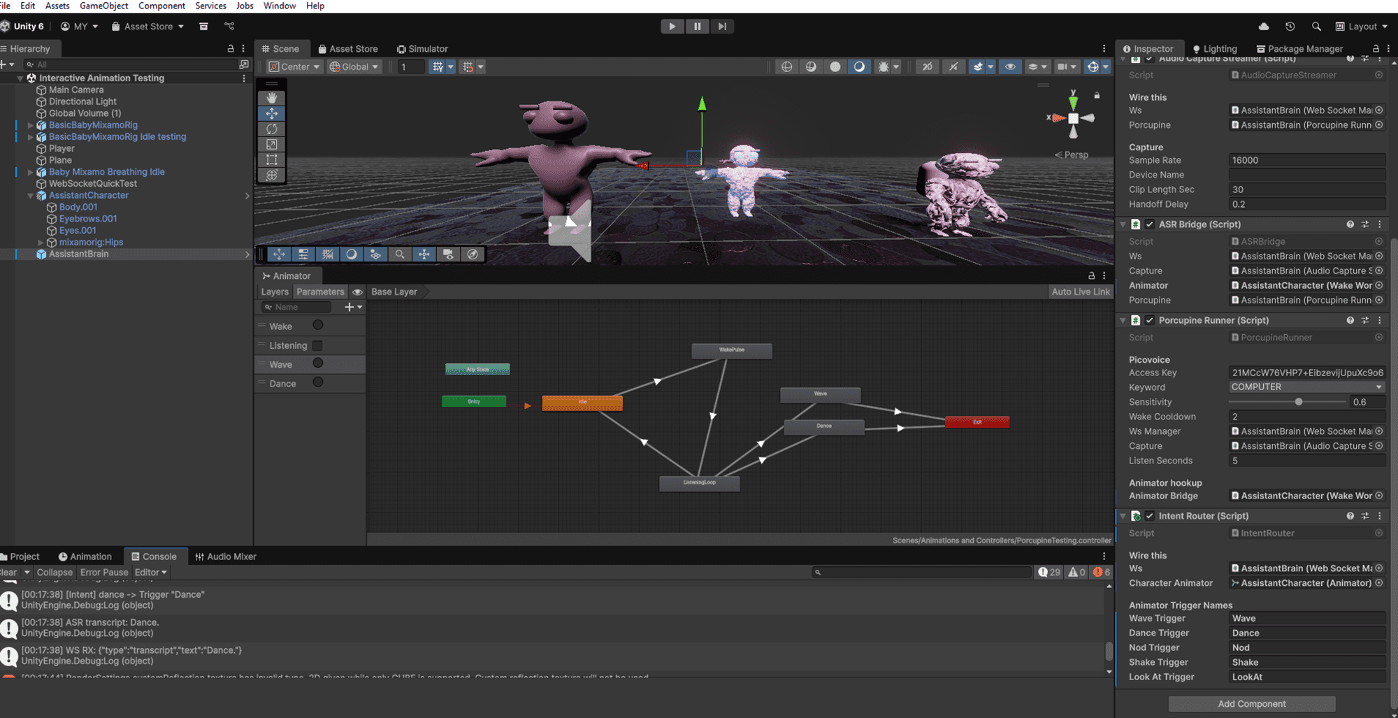Disable the ASR Bridge script checkbox
Image resolution: width=1398 pixels, height=718 pixels.
(x=1150, y=224)
